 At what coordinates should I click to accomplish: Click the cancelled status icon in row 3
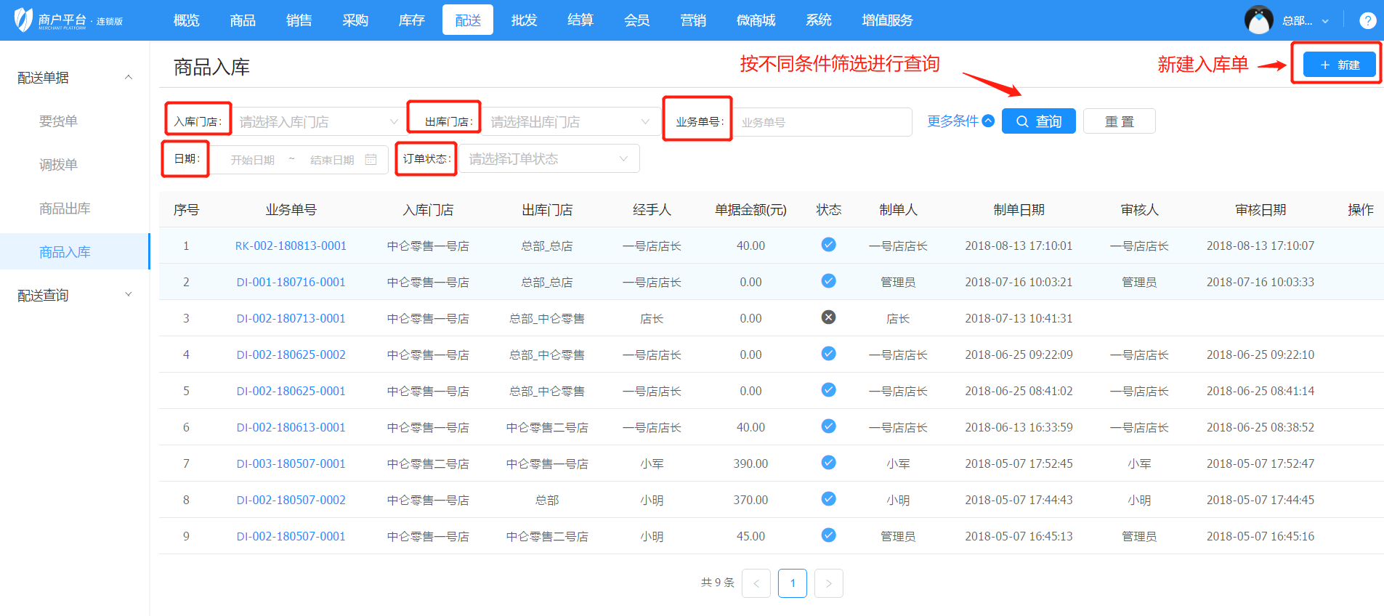(x=828, y=317)
